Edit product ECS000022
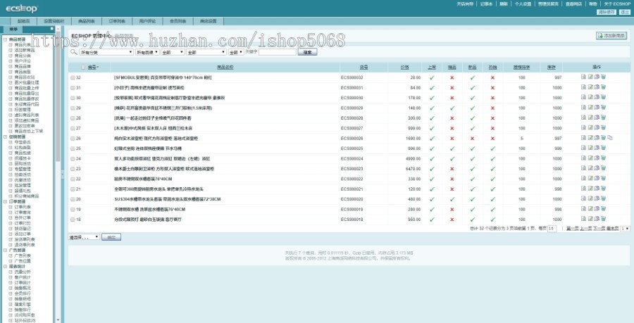This screenshot has width=634, height=323. point(590,178)
